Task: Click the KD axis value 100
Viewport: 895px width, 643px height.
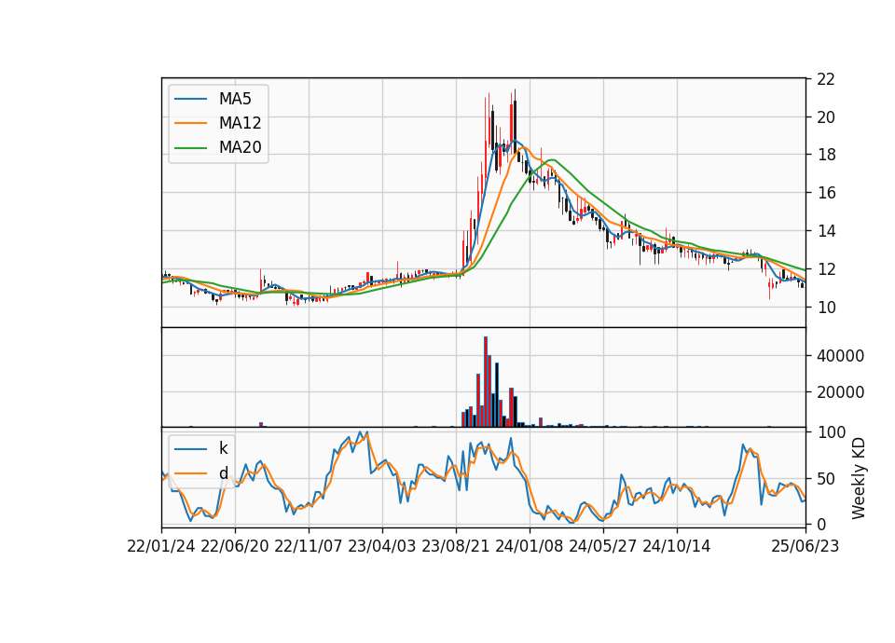Action: pyautogui.click(x=831, y=432)
